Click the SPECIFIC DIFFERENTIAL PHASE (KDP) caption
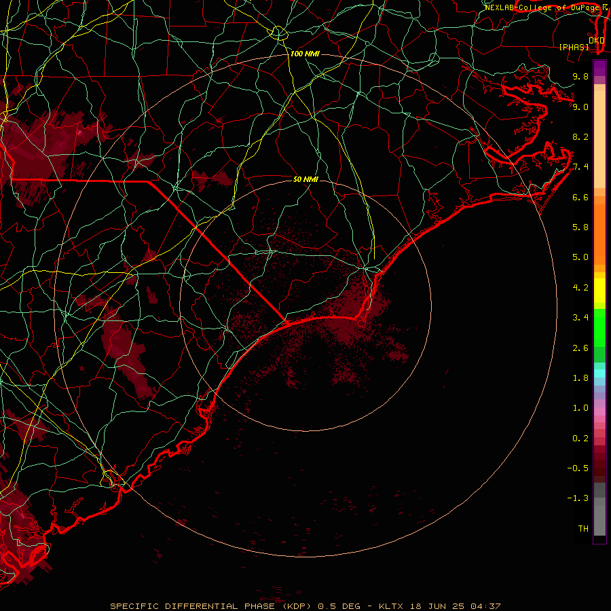 pos(211,606)
